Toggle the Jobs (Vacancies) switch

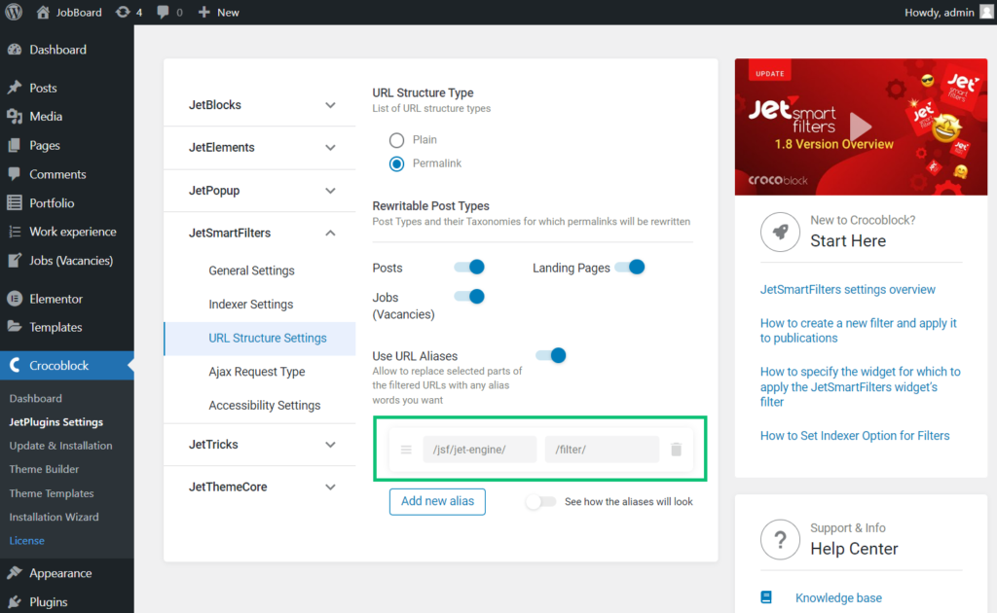pos(470,297)
